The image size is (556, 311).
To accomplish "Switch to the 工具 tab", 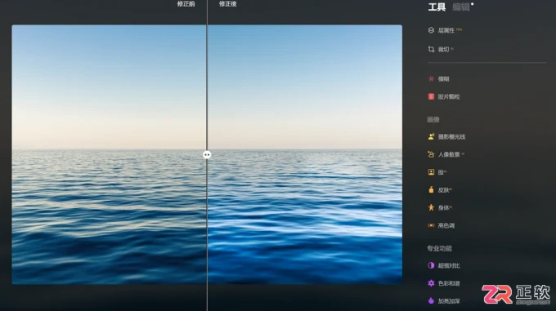I will click(x=437, y=7).
